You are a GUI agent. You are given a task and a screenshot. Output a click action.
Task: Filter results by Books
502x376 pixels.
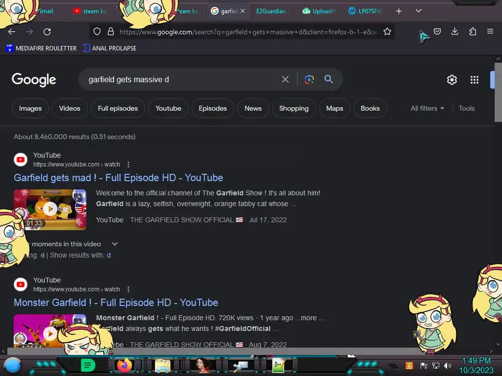370,108
